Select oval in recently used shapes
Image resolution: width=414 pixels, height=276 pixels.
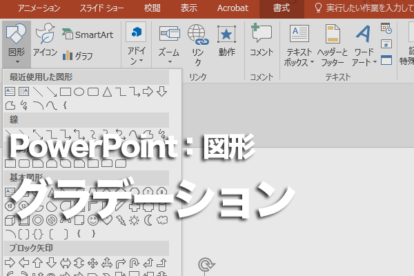pos(79,92)
